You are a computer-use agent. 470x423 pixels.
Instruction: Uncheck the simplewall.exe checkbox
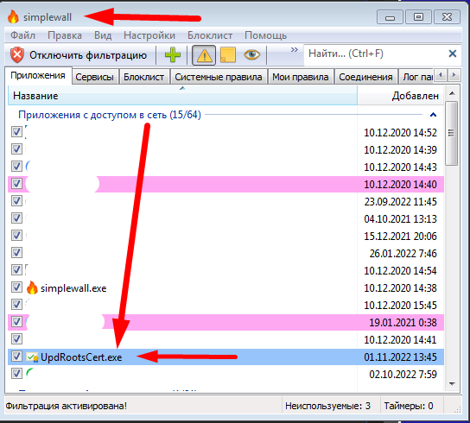click(x=16, y=287)
